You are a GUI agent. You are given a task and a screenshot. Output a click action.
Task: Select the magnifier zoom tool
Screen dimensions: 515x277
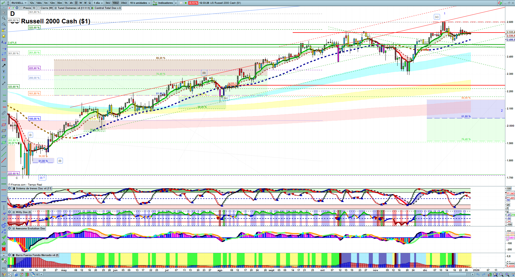[4, 18]
